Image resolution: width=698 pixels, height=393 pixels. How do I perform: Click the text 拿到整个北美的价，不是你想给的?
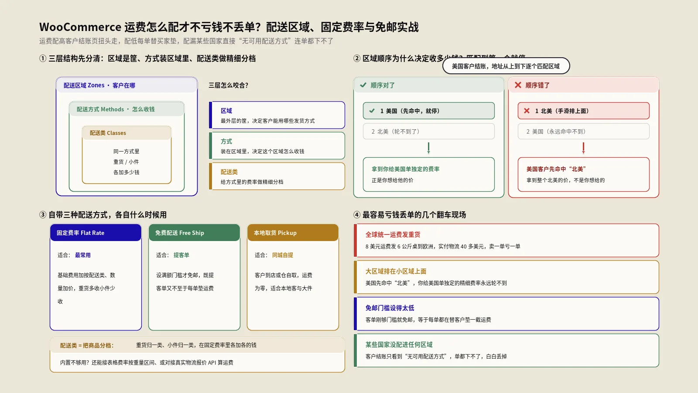[x=566, y=180]
